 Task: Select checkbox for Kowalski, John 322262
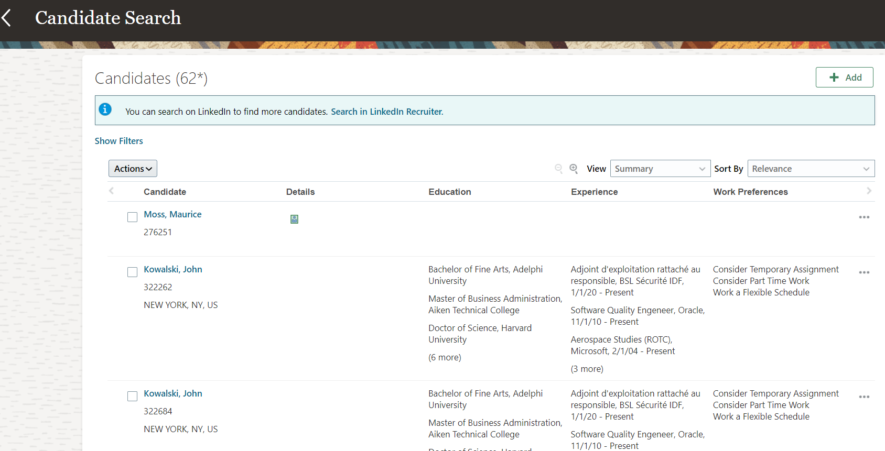[x=132, y=272]
